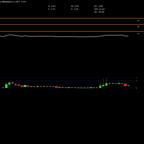
Task: Click the "AMEX" exchange label in header
Action: (18, 2)
